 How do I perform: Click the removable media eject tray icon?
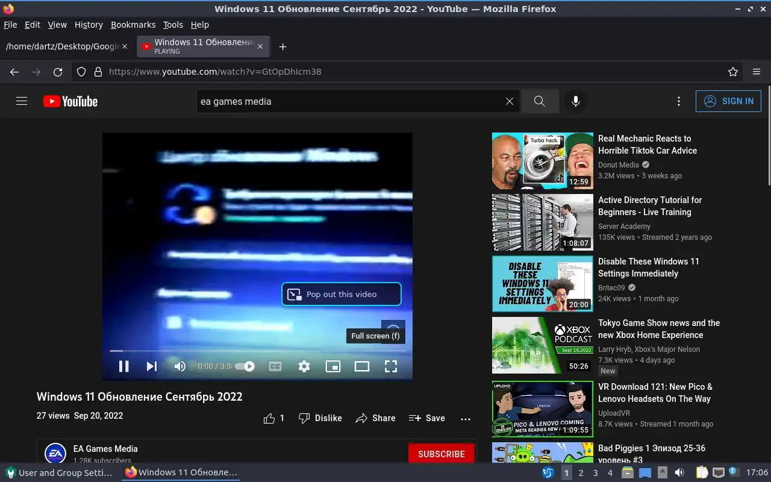[x=662, y=473]
